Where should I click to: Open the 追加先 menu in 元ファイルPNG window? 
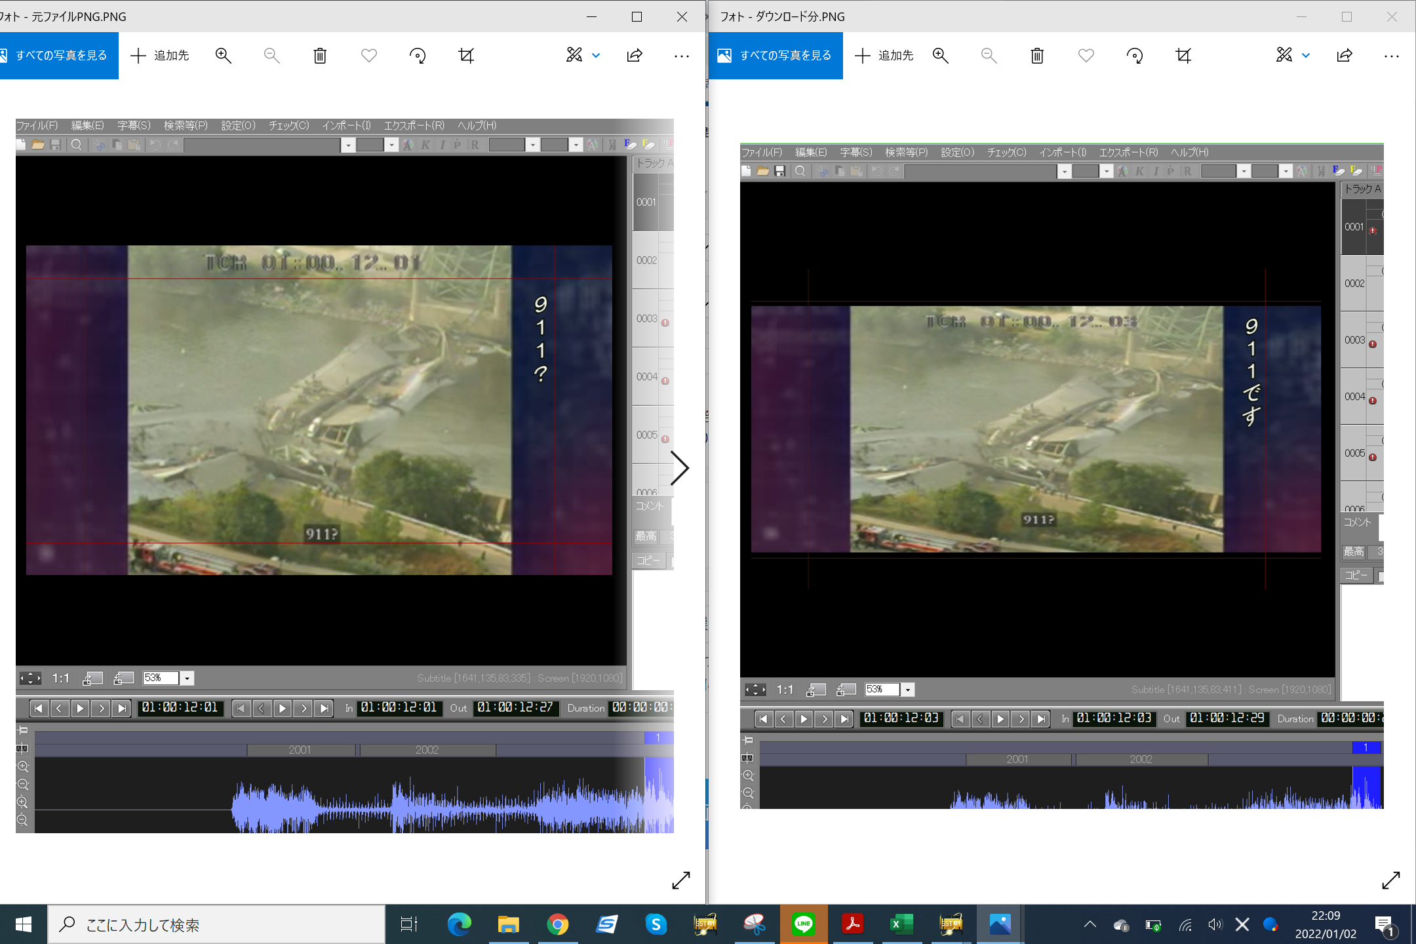pos(161,56)
